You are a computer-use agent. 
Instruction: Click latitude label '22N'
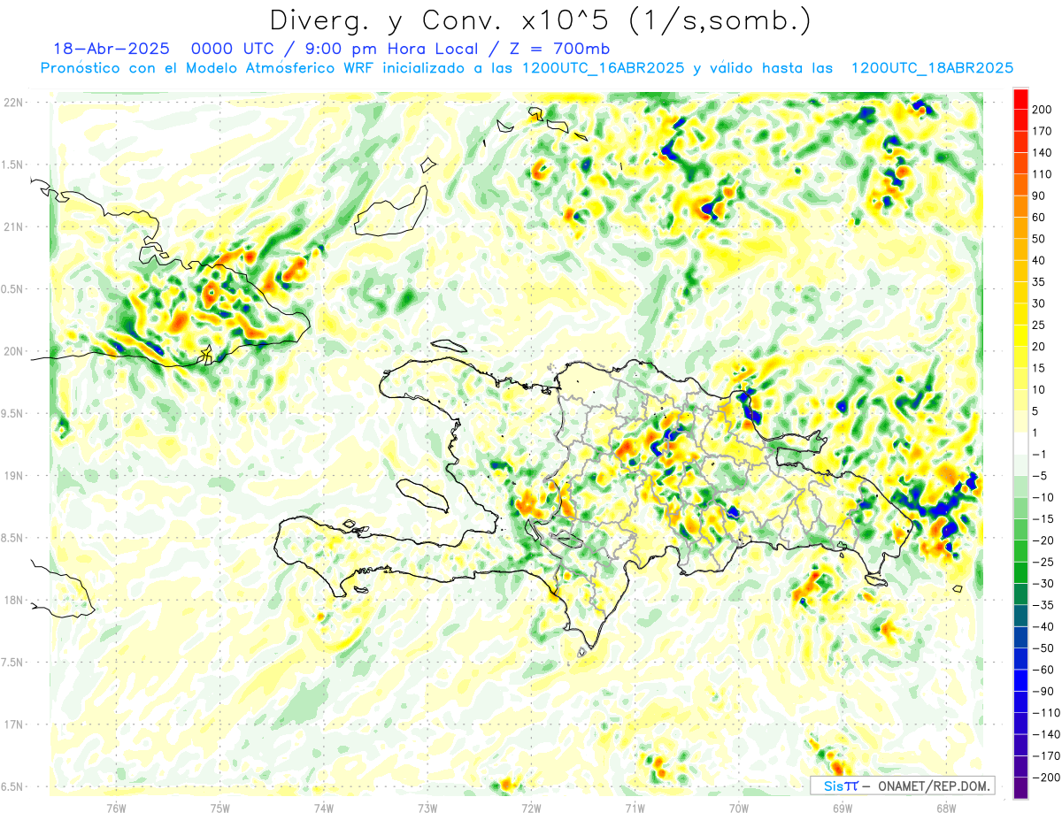13,103
